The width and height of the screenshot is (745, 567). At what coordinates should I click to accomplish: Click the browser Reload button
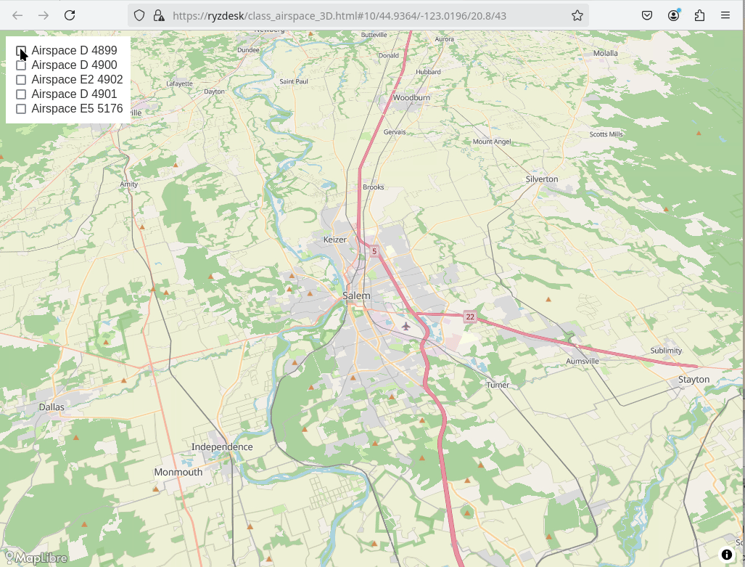coord(70,15)
